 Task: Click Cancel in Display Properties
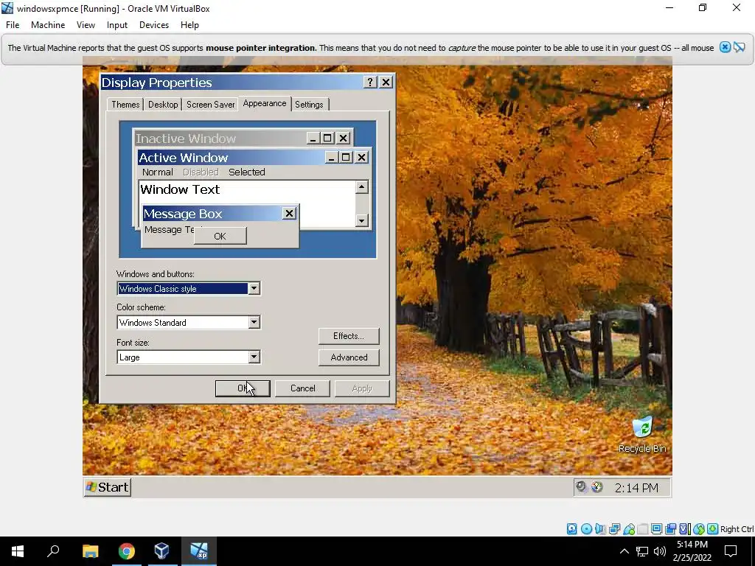tap(302, 388)
